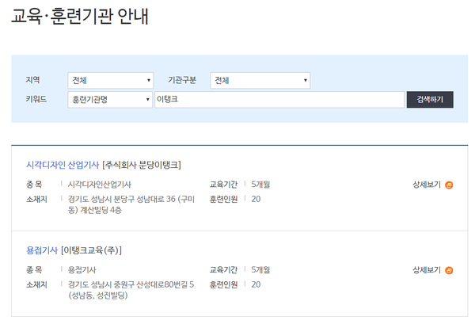Click 종목 value 시각디자인산업기사
This screenshot has width=475, height=324.
[100, 185]
